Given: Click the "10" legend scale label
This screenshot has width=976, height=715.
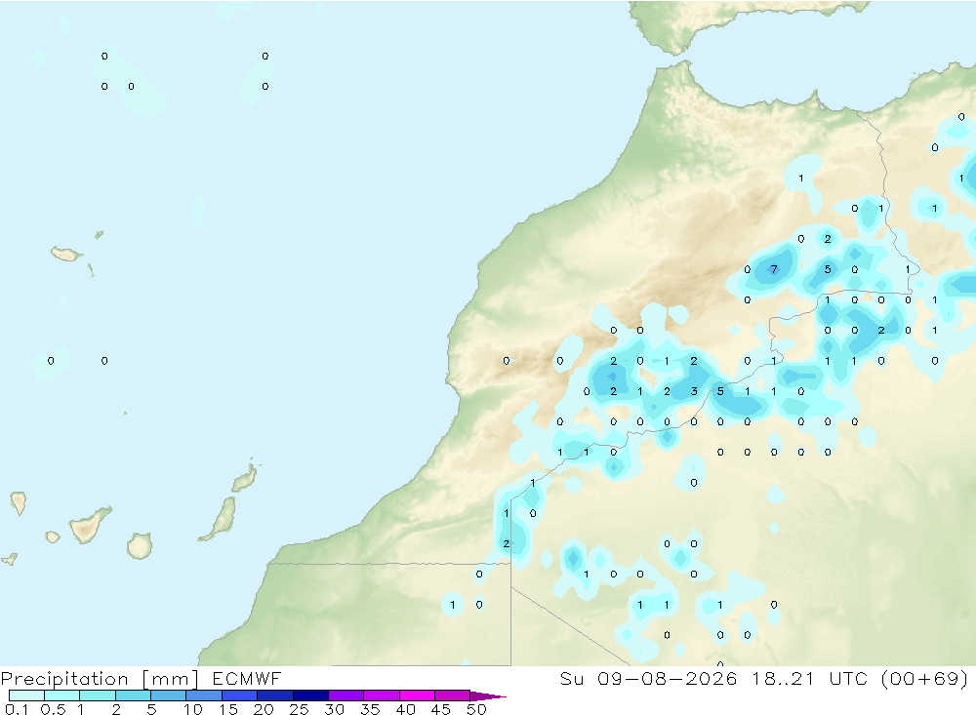Looking at the screenshot, I should pyautogui.click(x=192, y=709).
